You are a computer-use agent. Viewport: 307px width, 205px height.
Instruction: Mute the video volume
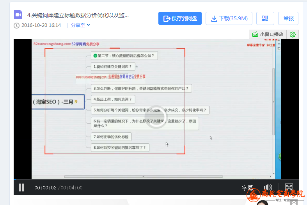click(268, 187)
